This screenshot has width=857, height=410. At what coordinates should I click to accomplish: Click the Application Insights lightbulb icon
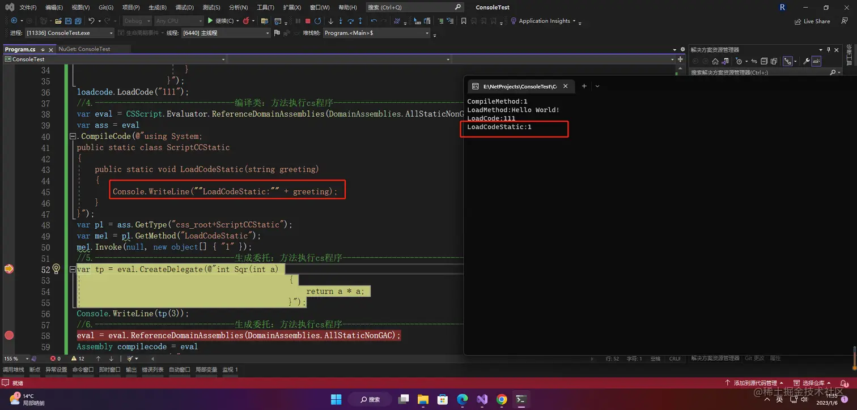tap(514, 21)
